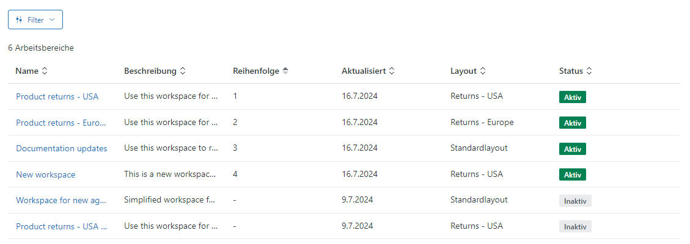Open the Filter button
The width and height of the screenshot is (690, 244).
pyautogui.click(x=35, y=20)
